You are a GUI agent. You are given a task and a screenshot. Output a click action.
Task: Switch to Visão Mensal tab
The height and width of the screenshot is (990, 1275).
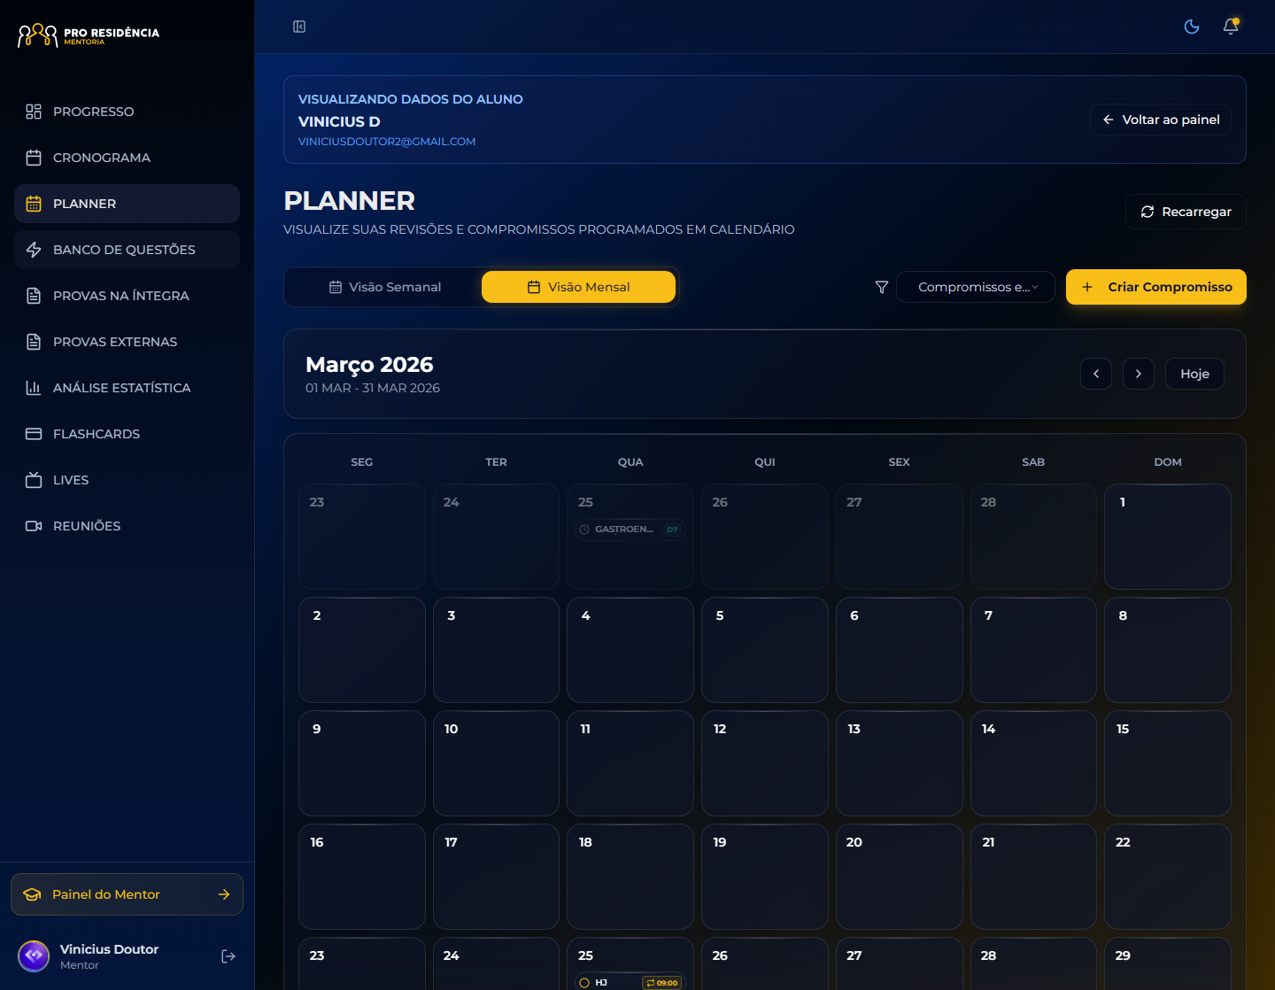(578, 287)
